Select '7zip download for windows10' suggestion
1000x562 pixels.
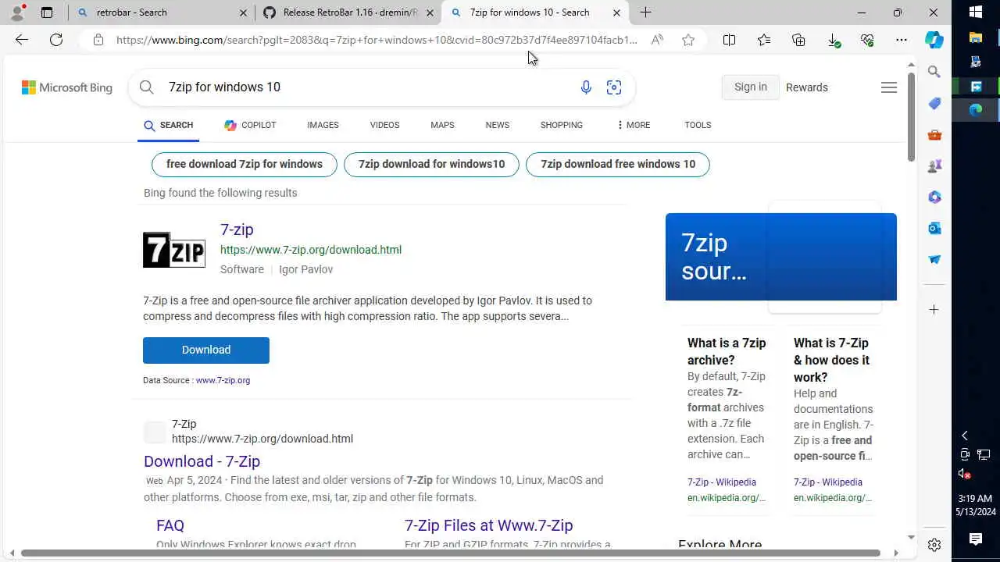431,164
